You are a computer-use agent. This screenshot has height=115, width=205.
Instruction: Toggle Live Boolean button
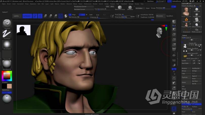click(x=27, y=16)
